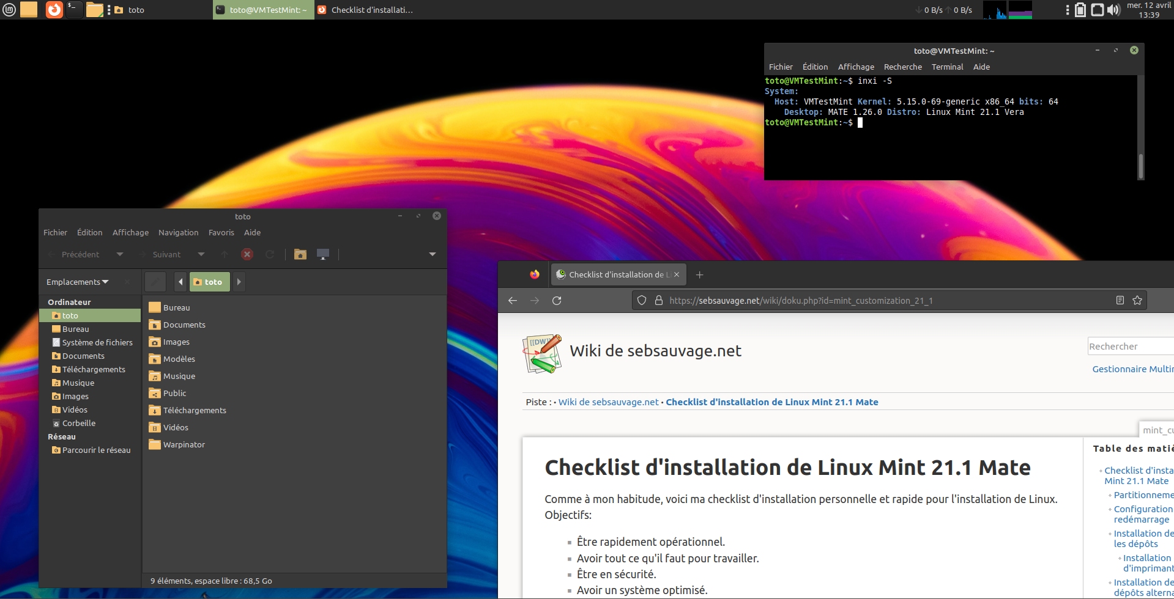This screenshot has height=599, width=1174.
Task: Open the Gestionnaire Multimédia link
Action: point(1132,369)
